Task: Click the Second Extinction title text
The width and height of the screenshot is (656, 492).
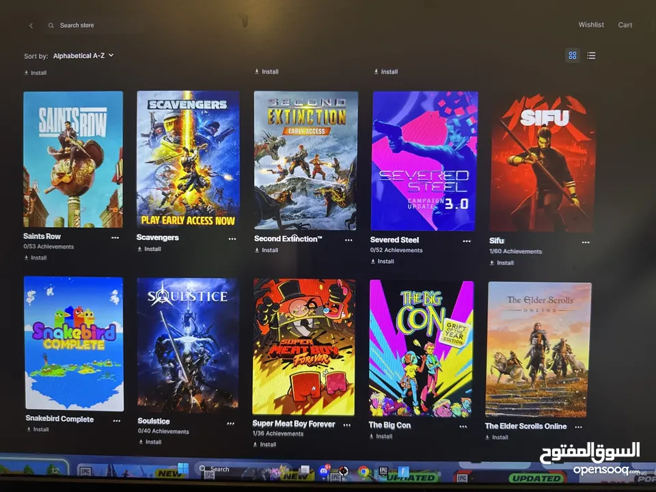Action: (288, 239)
